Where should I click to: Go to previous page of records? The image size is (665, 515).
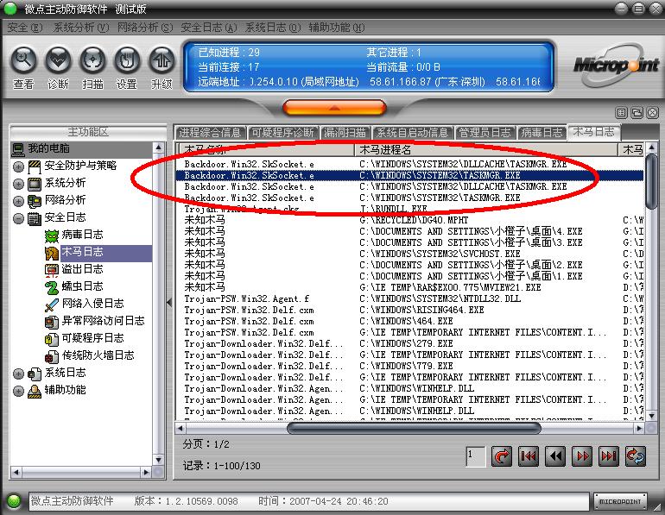(x=555, y=456)
